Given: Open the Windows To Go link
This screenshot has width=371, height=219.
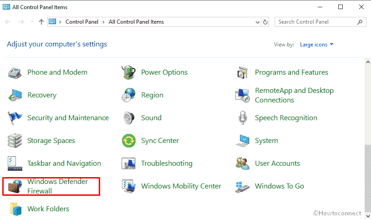Looking at the screenshot, I should coord(280,186).
